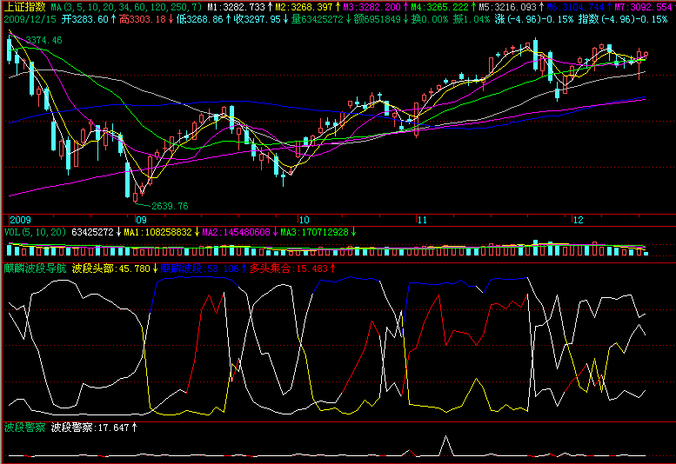Jump to the 2009 time axis marker
The height and width of the screenshot is (464, 676).
click(20, 220)
